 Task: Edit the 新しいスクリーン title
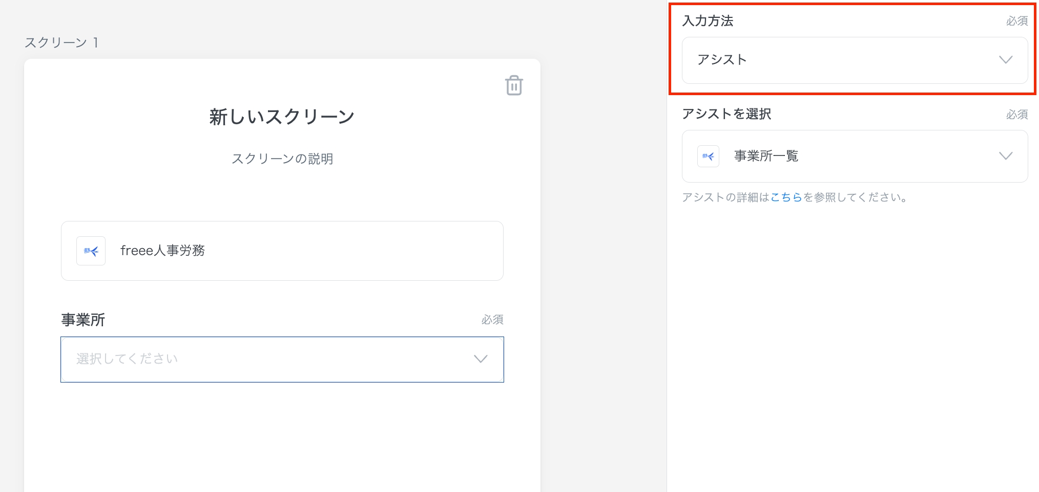[282, 117]
